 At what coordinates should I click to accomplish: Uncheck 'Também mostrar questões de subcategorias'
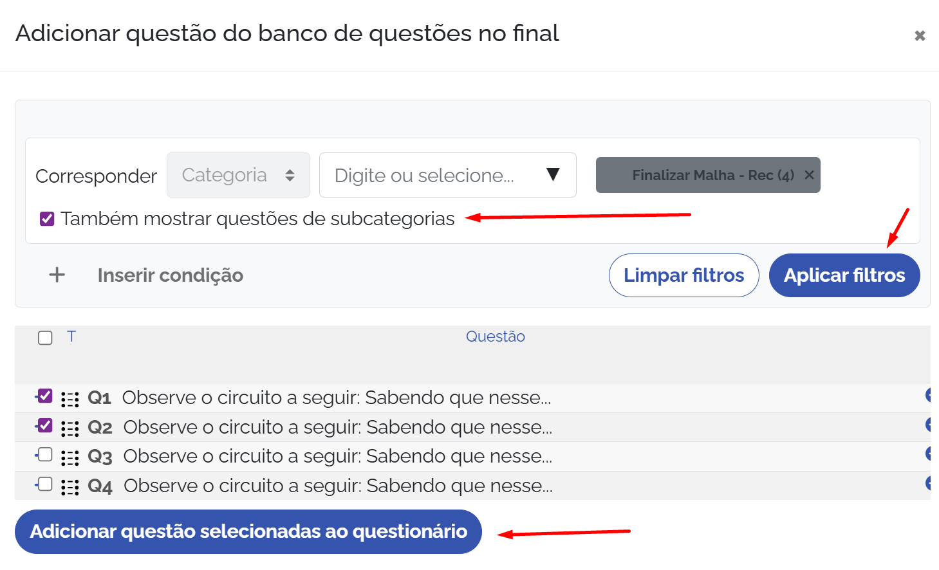(x=47, y=219)
